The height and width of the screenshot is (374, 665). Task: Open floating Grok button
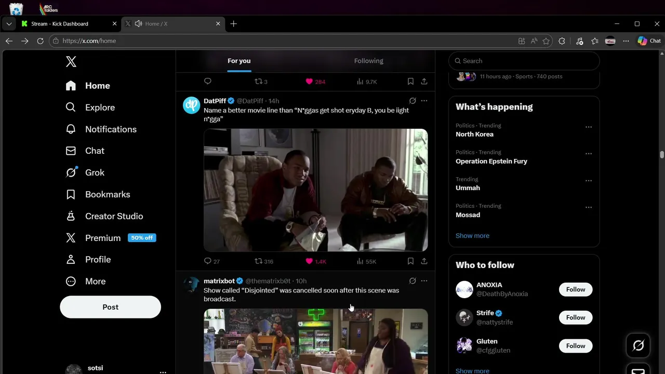[638, 345]
